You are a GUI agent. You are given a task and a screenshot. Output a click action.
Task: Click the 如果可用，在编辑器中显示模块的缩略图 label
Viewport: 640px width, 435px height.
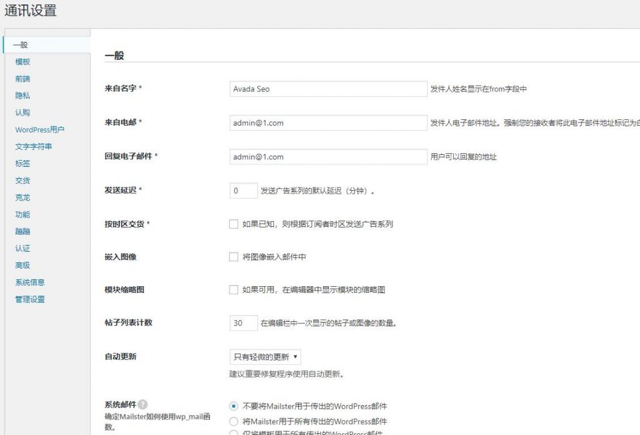coord(314,290)
